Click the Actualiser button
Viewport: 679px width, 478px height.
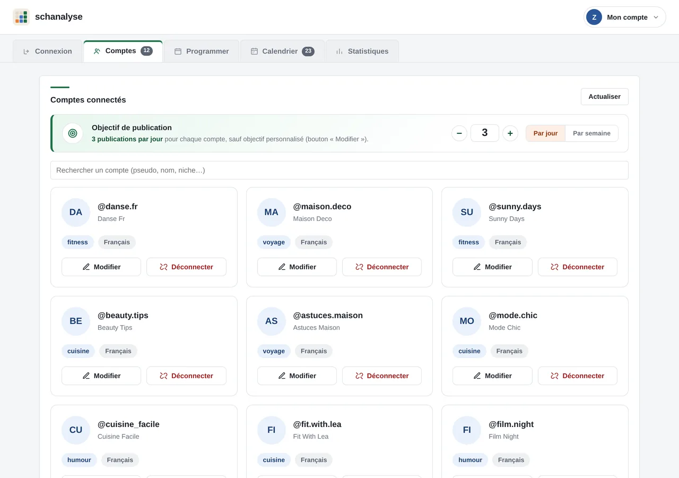[x=605, y=97]
